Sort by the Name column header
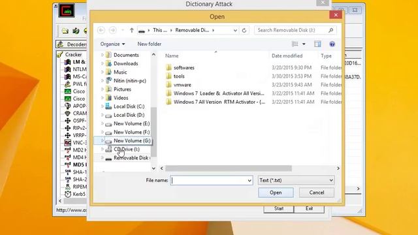This screenshot has width=418, height=235. click(172, 55)
